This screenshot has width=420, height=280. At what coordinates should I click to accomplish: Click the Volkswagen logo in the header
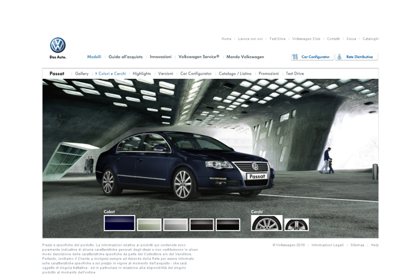(x=58, y=45)
